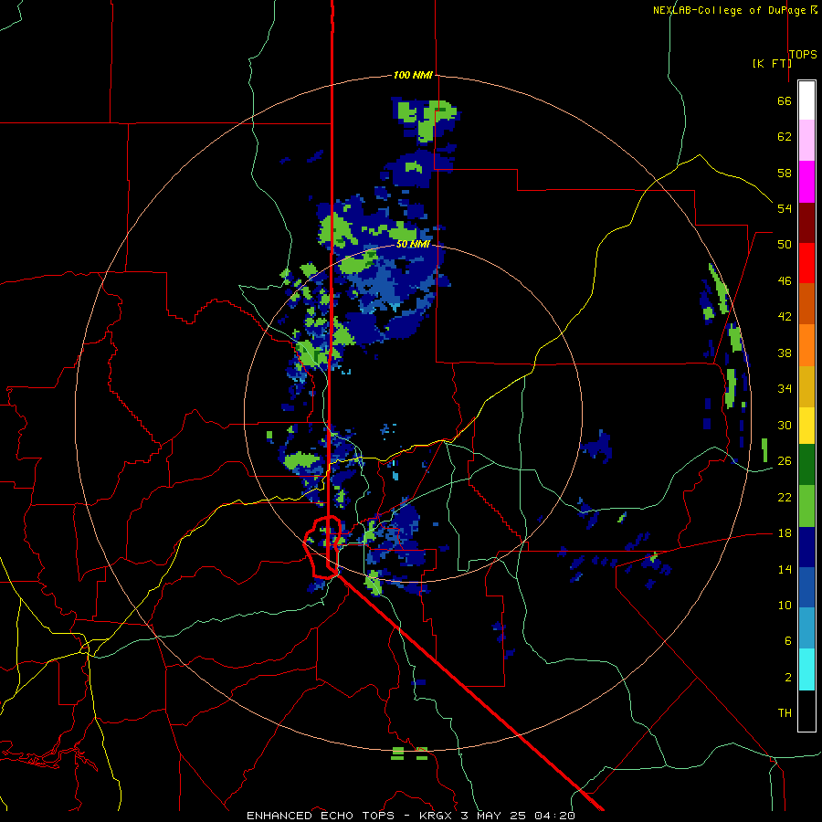Select the bright red legend swatch
The image size is (822, 822).
click(806, 263)
